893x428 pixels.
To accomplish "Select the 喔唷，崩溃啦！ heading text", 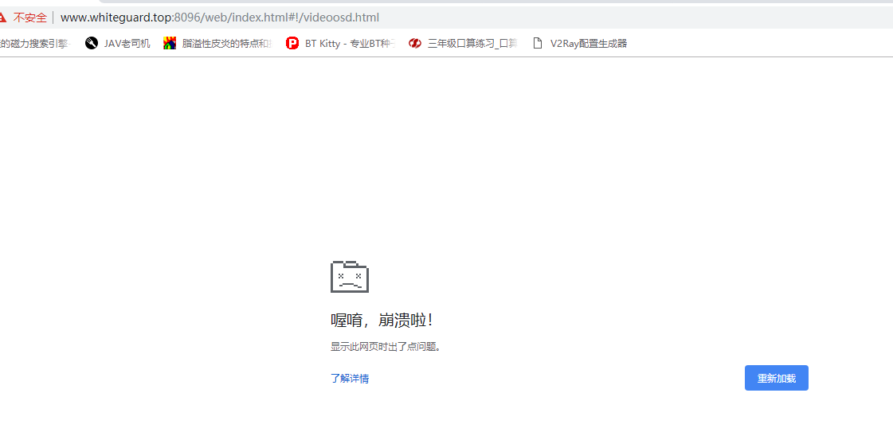I will 382,320.
